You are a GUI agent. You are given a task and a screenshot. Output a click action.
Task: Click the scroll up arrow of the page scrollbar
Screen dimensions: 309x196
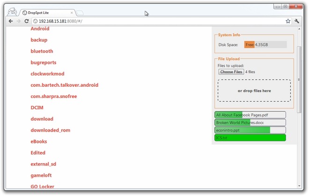click(x=299, y=29)
